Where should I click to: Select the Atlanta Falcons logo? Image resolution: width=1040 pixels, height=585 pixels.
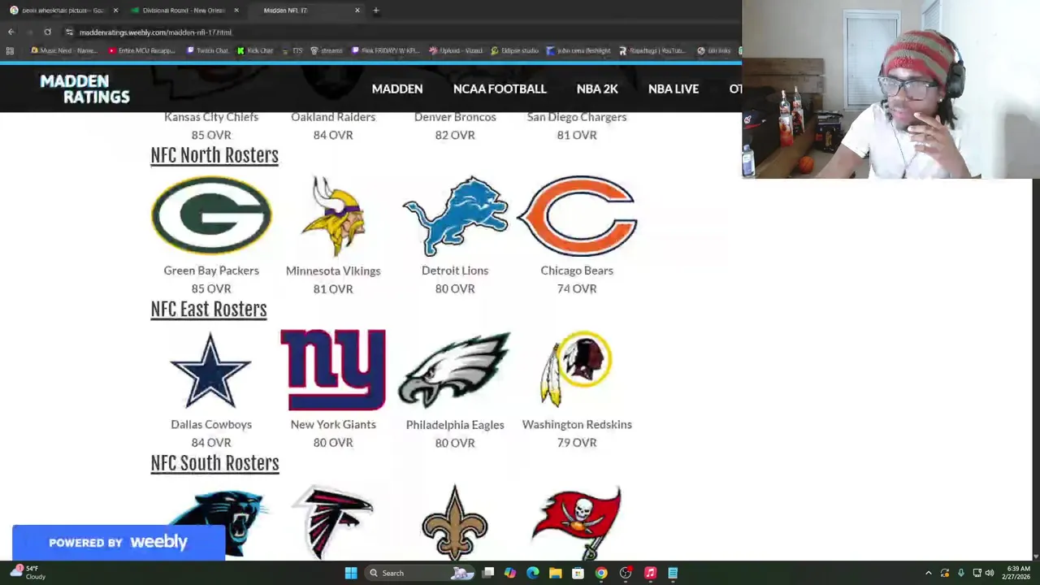(333, 522)
